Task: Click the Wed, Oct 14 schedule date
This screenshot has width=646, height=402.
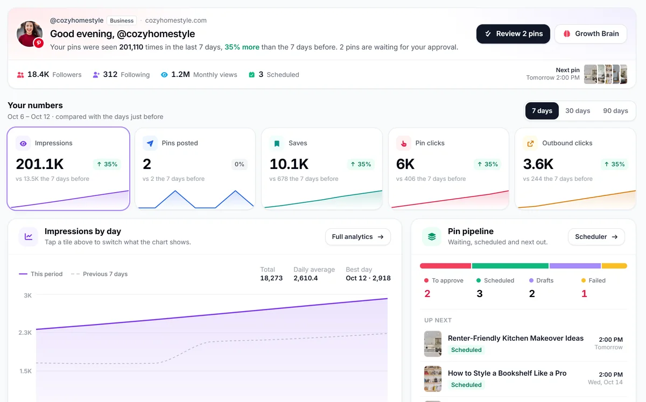Action: 605,382
